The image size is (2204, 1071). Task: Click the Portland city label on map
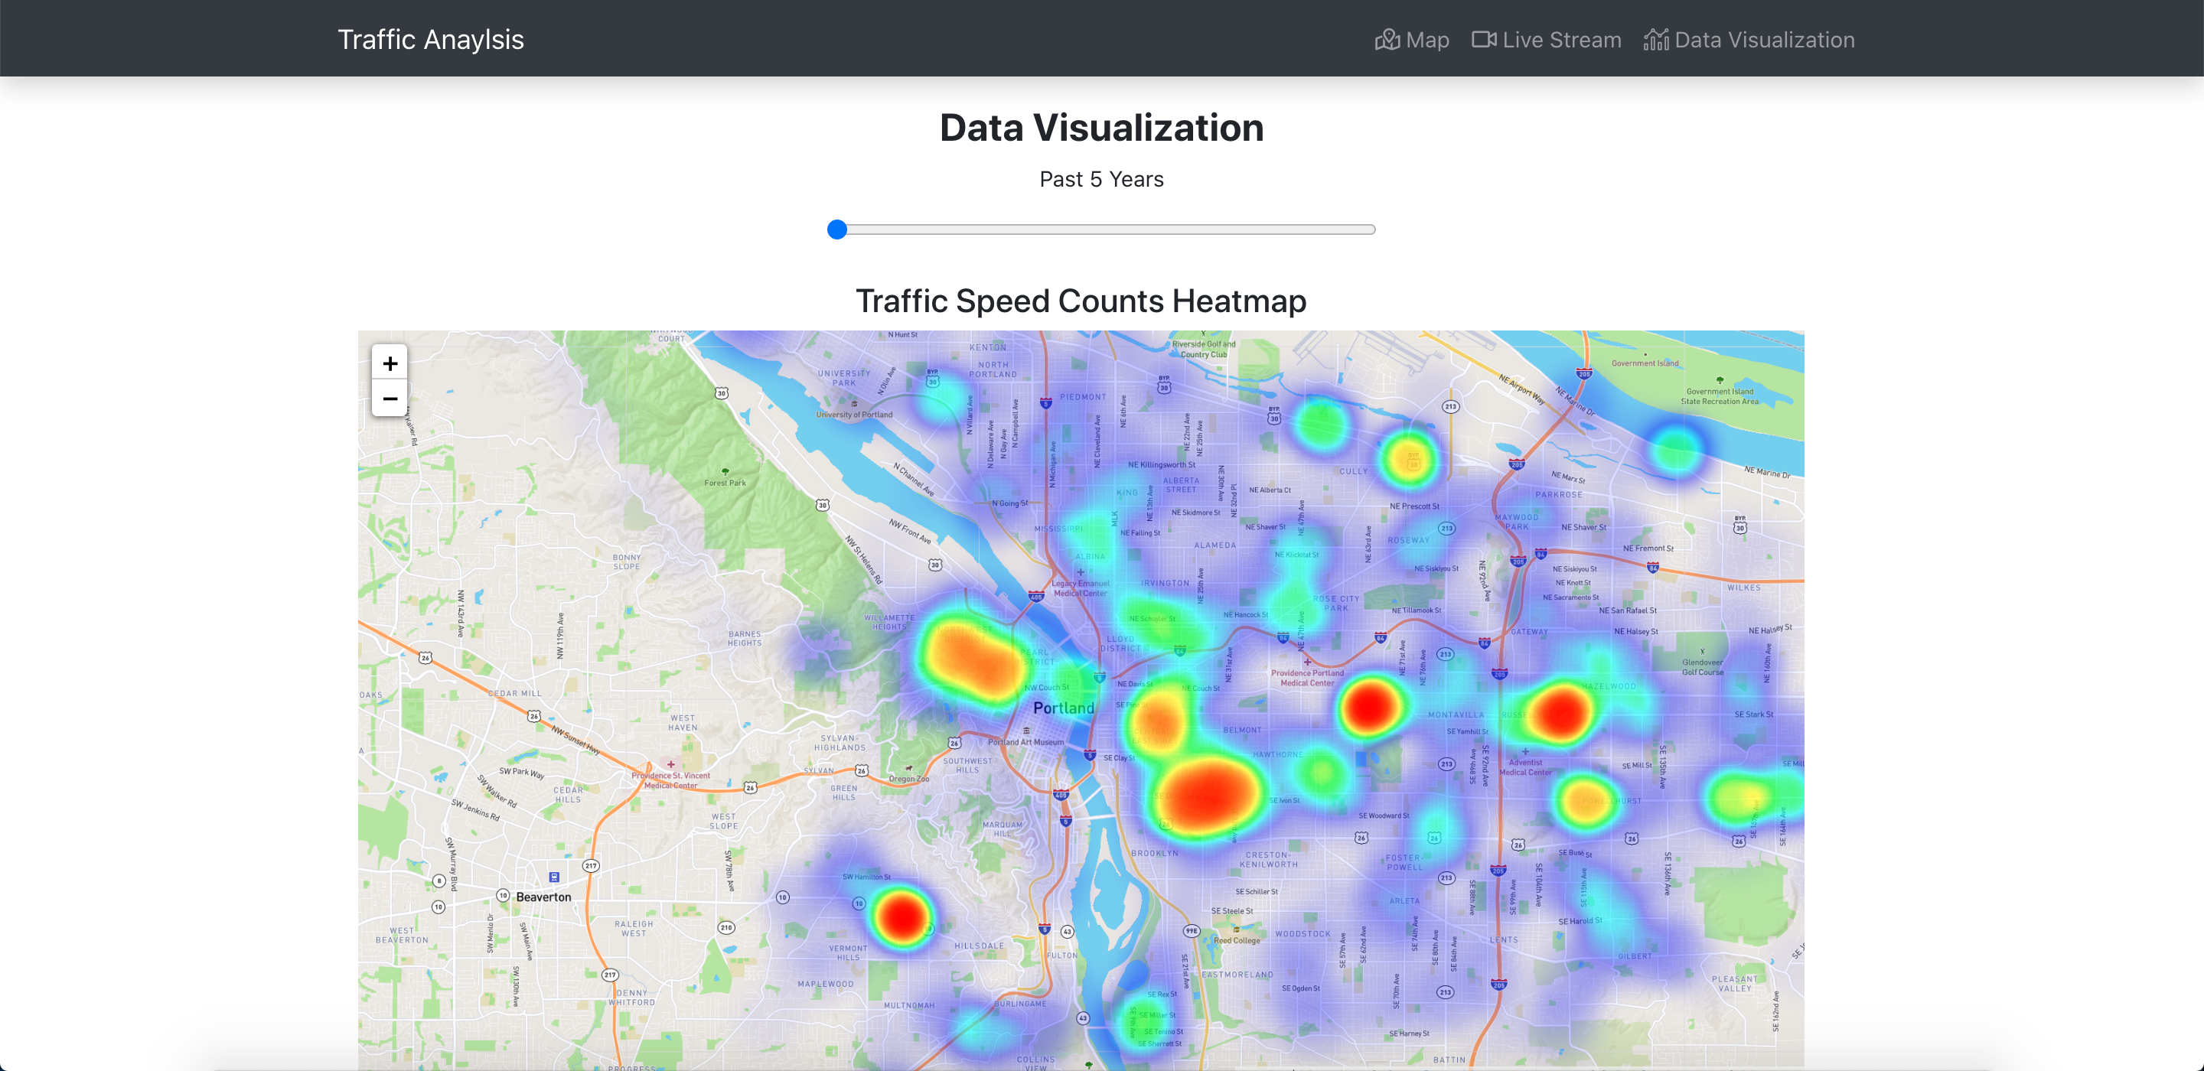pyautogui.click(x=1063, y=708)
